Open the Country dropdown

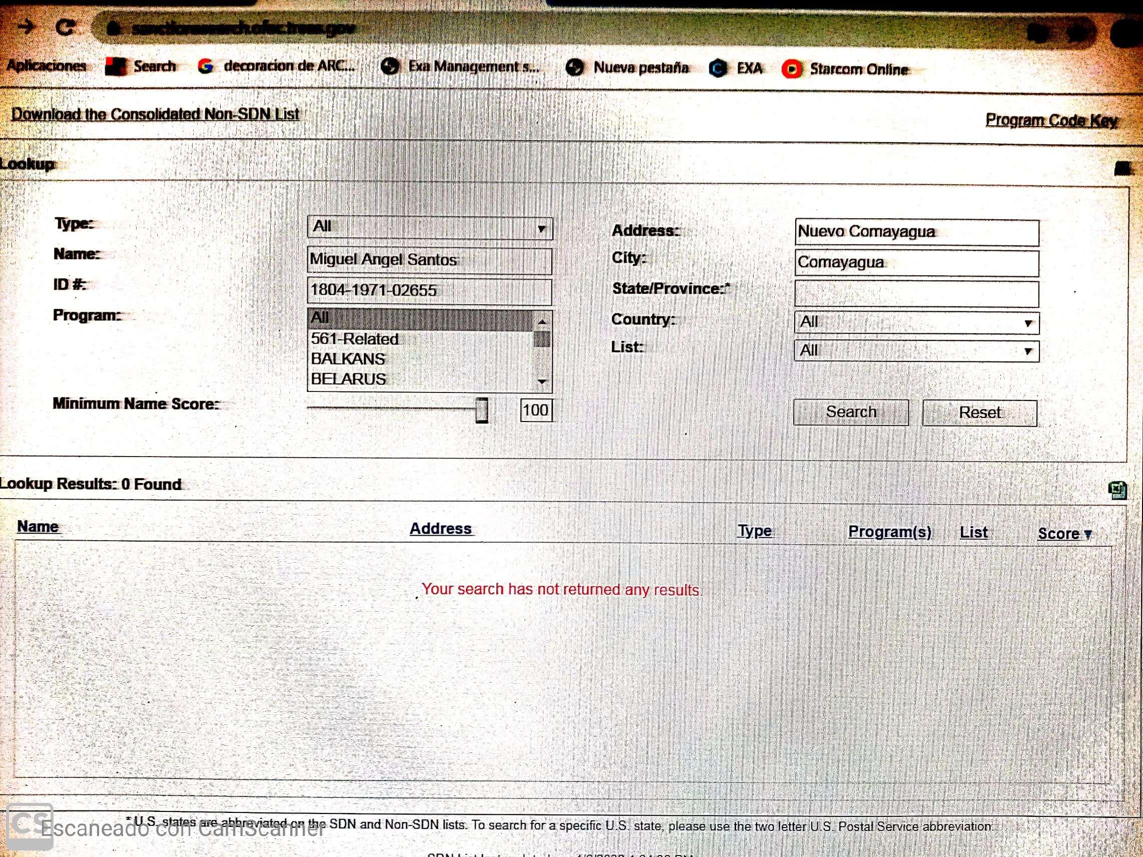[916, 322]
